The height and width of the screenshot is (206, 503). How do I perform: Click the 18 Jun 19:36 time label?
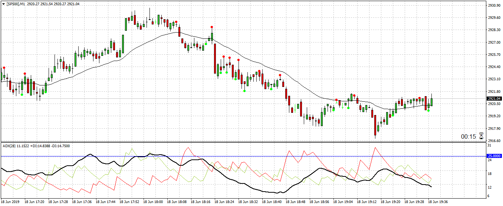[438, 202]
